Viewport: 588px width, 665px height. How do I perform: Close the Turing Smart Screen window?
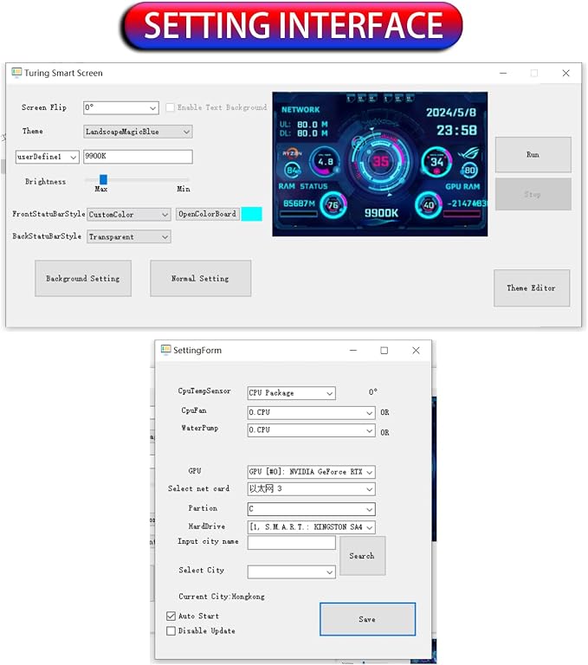[x=566, y=73]
